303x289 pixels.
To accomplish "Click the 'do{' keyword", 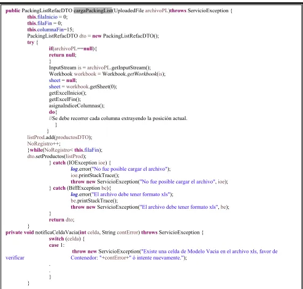I will click(x=53, y=112).
